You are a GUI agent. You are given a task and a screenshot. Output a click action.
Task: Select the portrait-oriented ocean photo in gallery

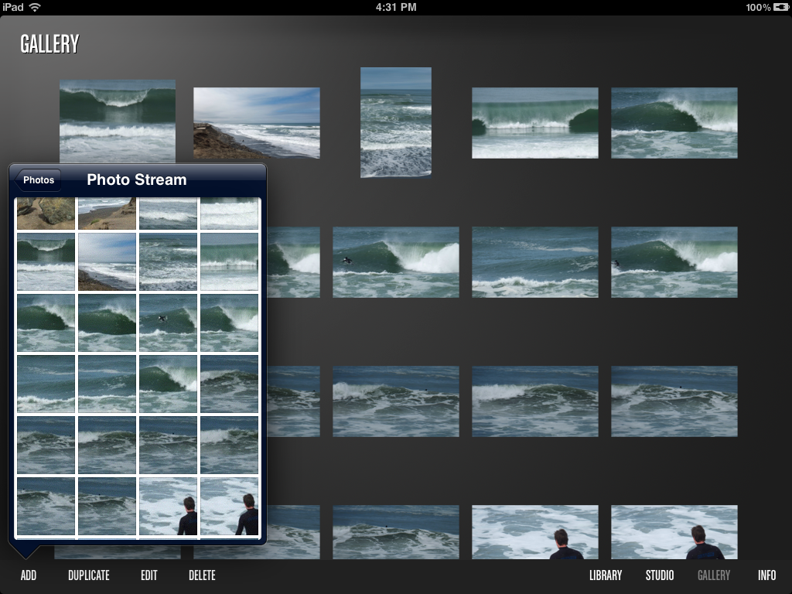396,122
